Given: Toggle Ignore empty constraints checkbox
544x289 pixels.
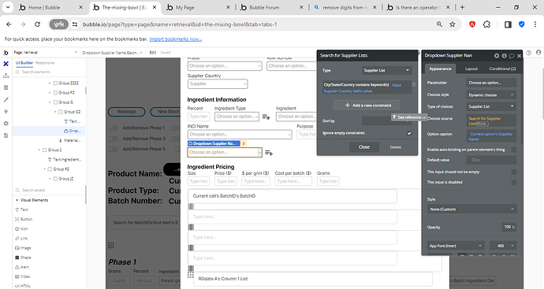Looking at the screenshot, I should (409, 133).
